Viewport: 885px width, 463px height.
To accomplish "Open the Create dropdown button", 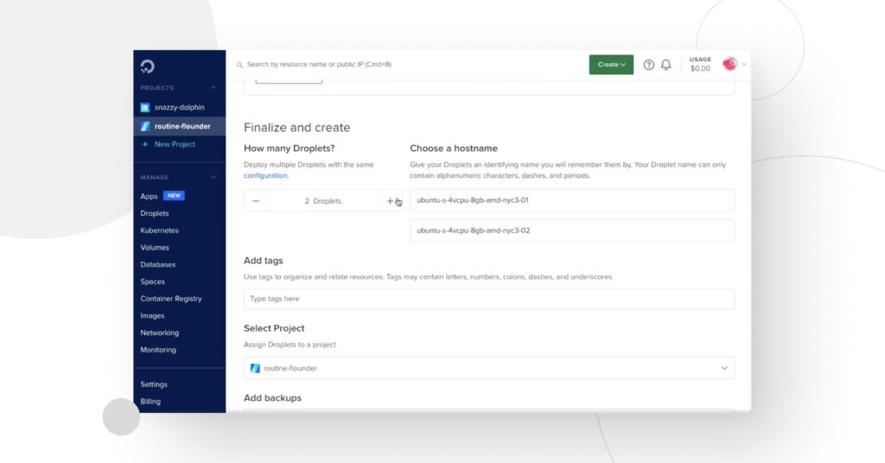I will click(x=611, y=65).
